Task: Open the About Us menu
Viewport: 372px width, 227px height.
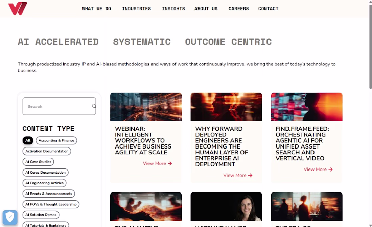Action: (206, 9)
